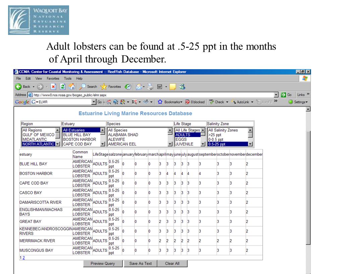Click the RS search icon in Google toolbar
354x274 pixels.
(x=134, y=102)
